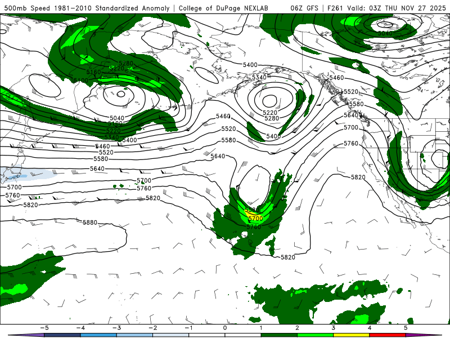Screen dimensions: 450x338
Task: Select the yellow color bar segment
Action: [351, 335]
